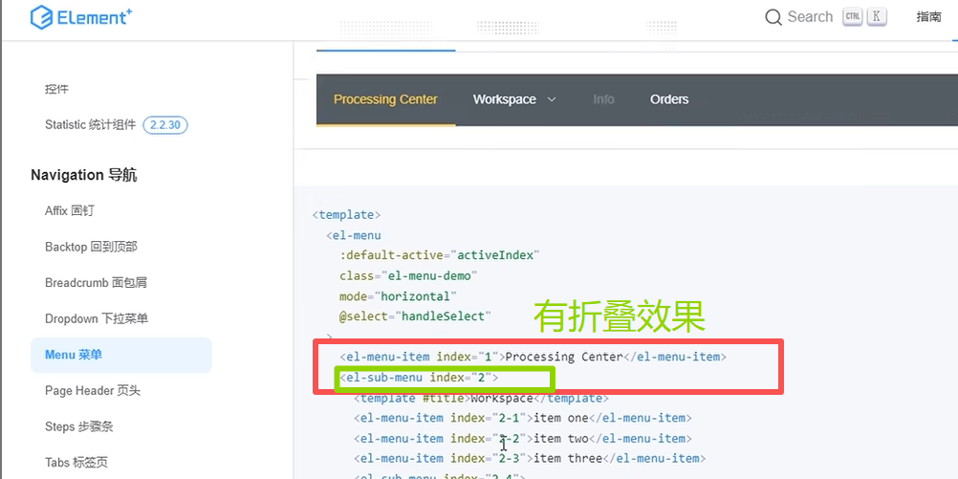Image resolution: width=958 pixels, height=479 pixels.
Task: Open Steps 步骤条 sidebar item
Action: pyautogui.click(x=79, y=426)
